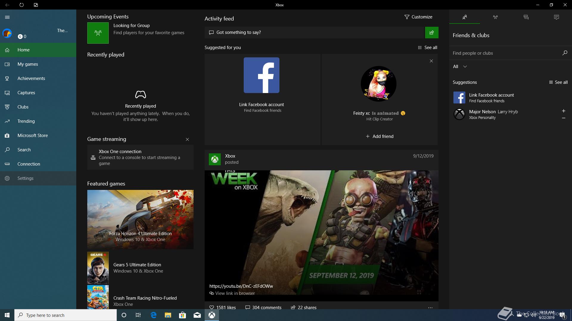
Task: Switch to Activity alerts tab icon
Action: coord(557,17)
